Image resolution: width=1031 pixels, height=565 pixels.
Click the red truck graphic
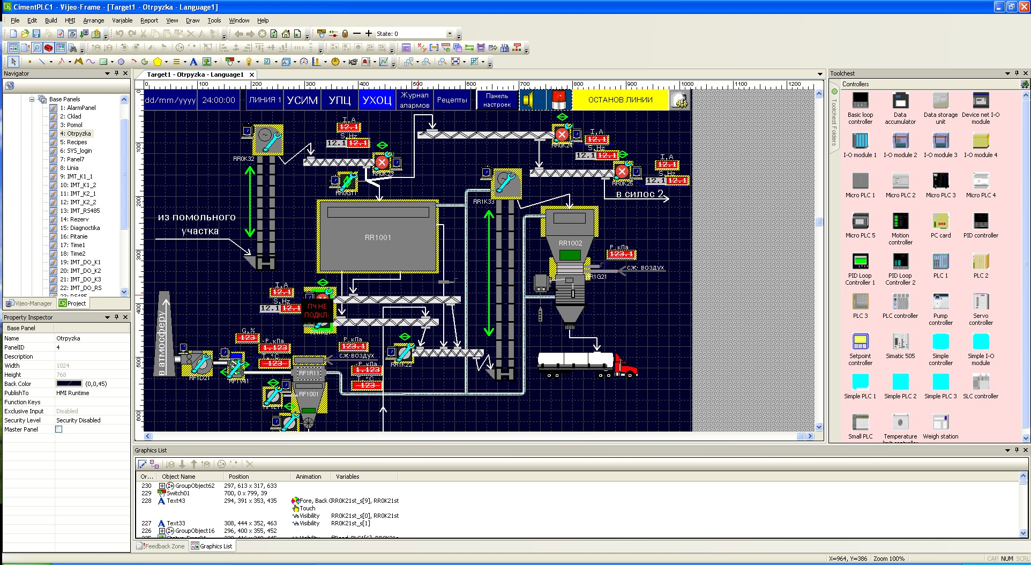tap(587, 365)
